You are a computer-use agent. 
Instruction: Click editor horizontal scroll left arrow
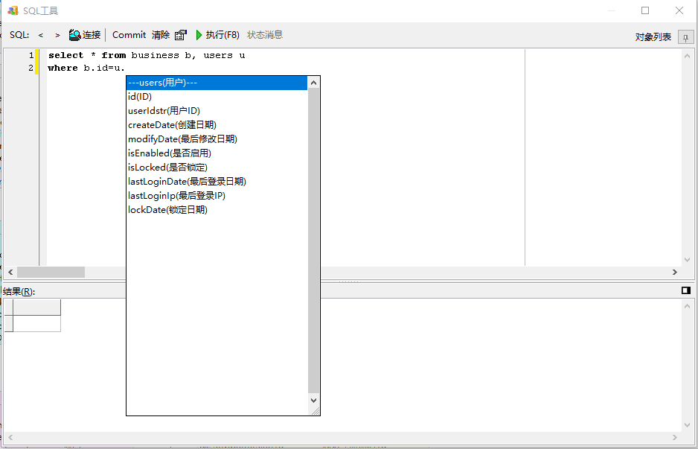(10, 272)
